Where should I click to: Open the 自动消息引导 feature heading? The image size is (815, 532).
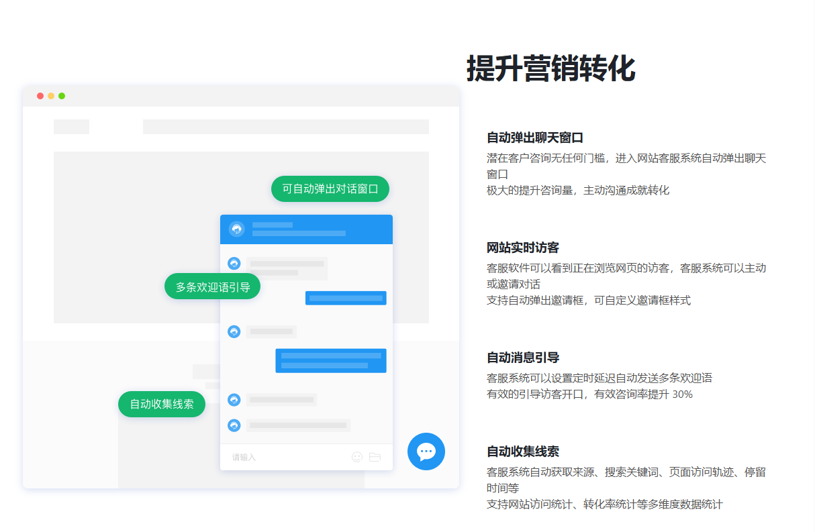point(522,358)
